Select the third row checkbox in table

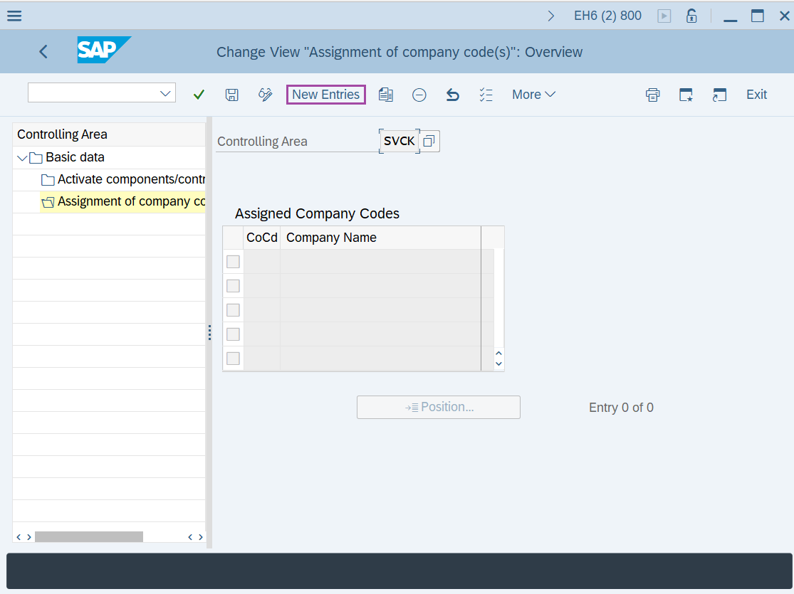coord(233,310)
